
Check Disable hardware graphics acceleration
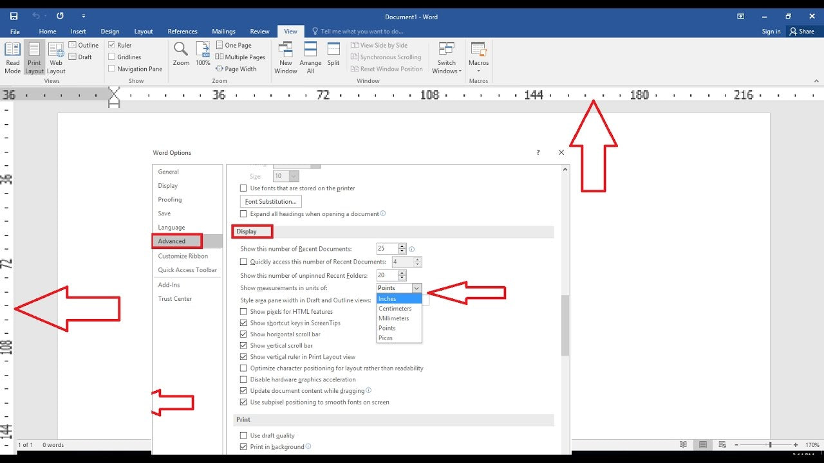tap(243, 379)
